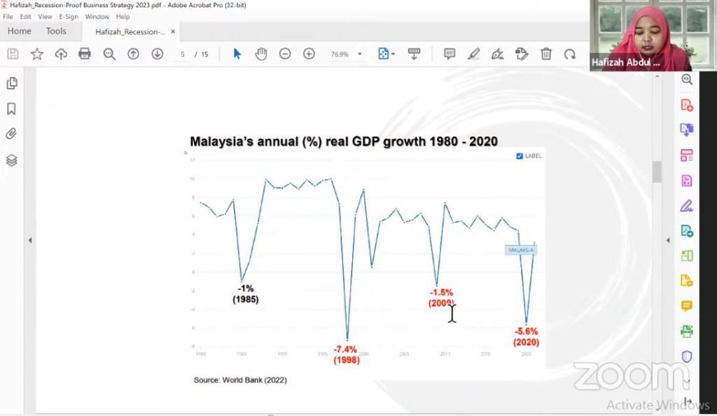Open the Protect shield tool

tap(687, 356)
